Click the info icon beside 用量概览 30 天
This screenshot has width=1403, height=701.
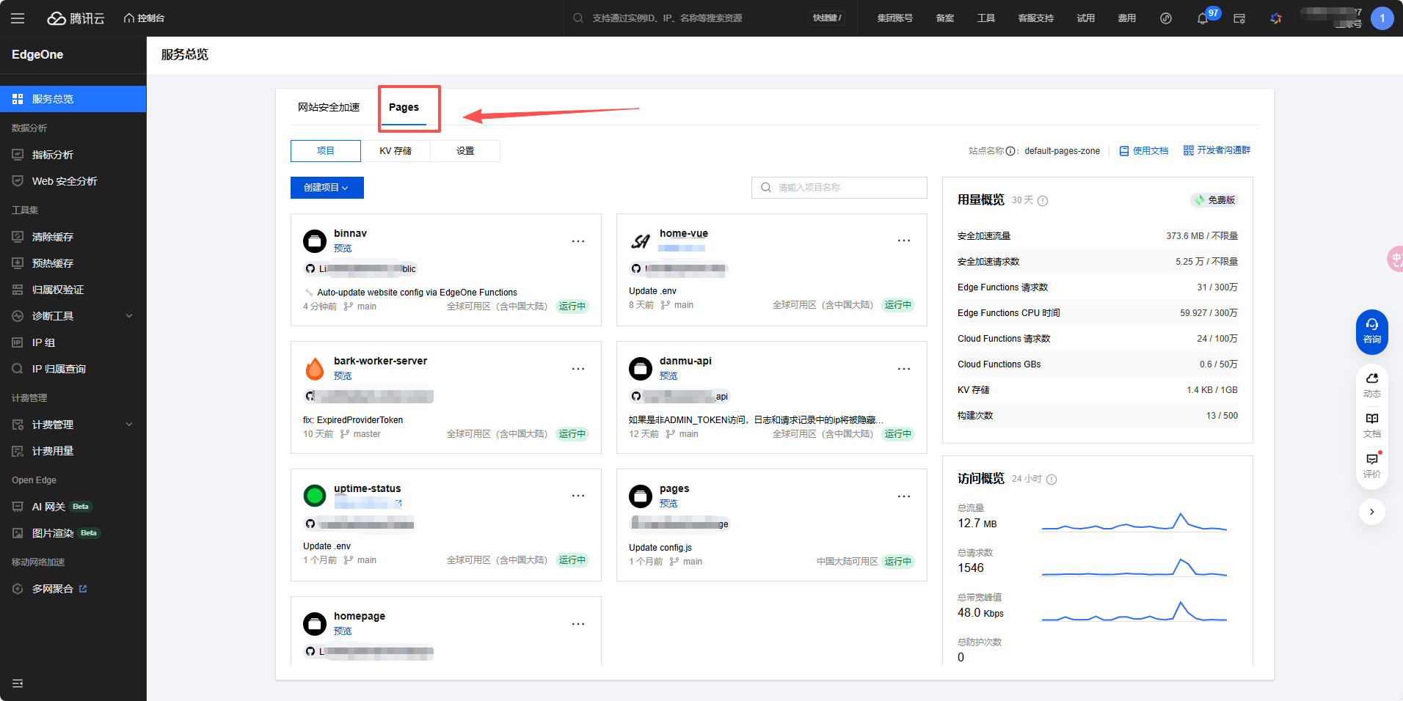(x=1043, y=201)
